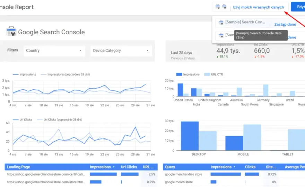This screenshot has width=305, height=187.
Task: Click the United Kingdom axis label
Action: pyautogui.click(x=210, y=100)
